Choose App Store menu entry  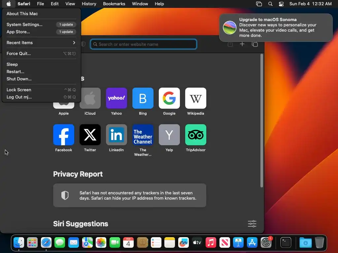coord(41,32)
